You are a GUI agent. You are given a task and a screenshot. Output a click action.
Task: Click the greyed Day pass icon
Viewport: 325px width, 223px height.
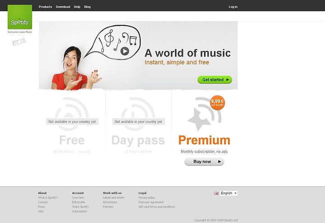click(x=138, y=114)
